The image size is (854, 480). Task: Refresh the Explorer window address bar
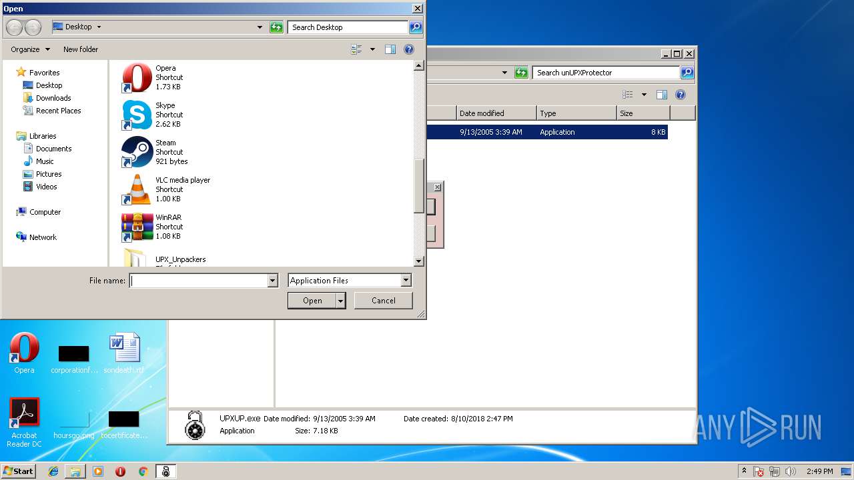point(522,73)
